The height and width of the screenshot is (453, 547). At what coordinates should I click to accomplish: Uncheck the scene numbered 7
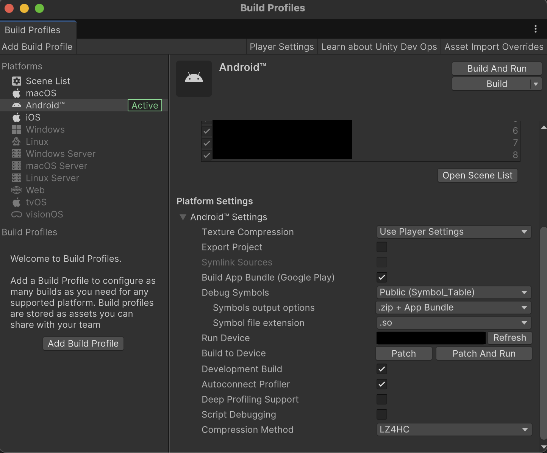click(207, 143)
